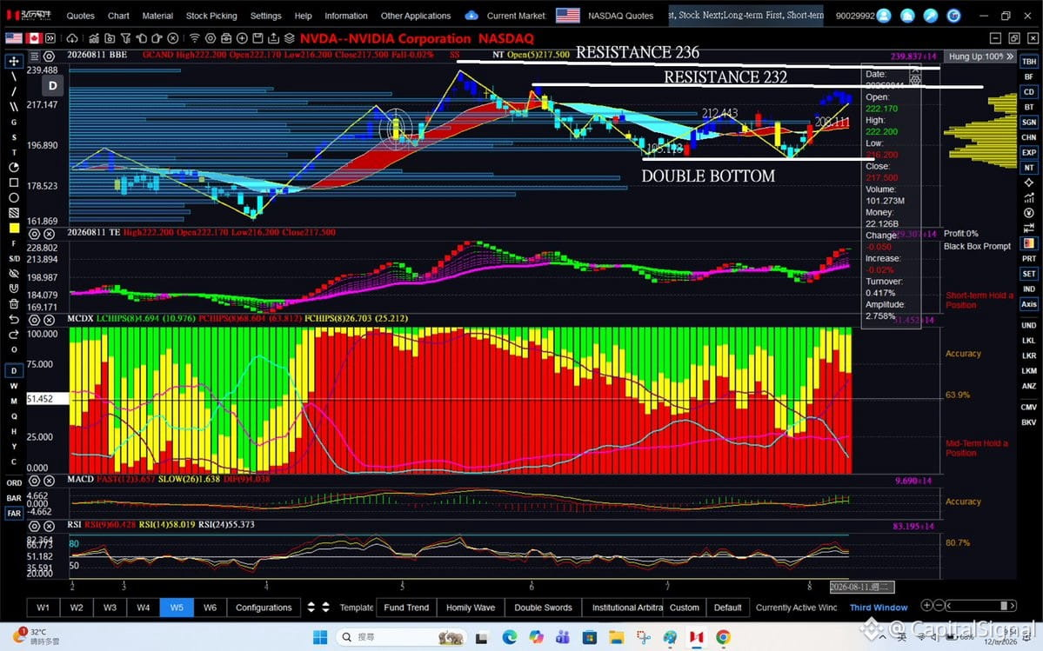Image resolution: width=1043 pixels, height=651 pixels.
Task: Open the Chart menu
Action: tap(118, 16)
